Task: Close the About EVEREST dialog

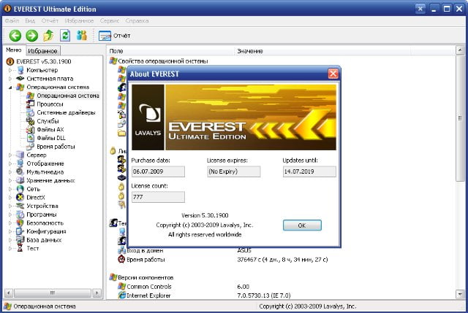Action: coord(333,74)
